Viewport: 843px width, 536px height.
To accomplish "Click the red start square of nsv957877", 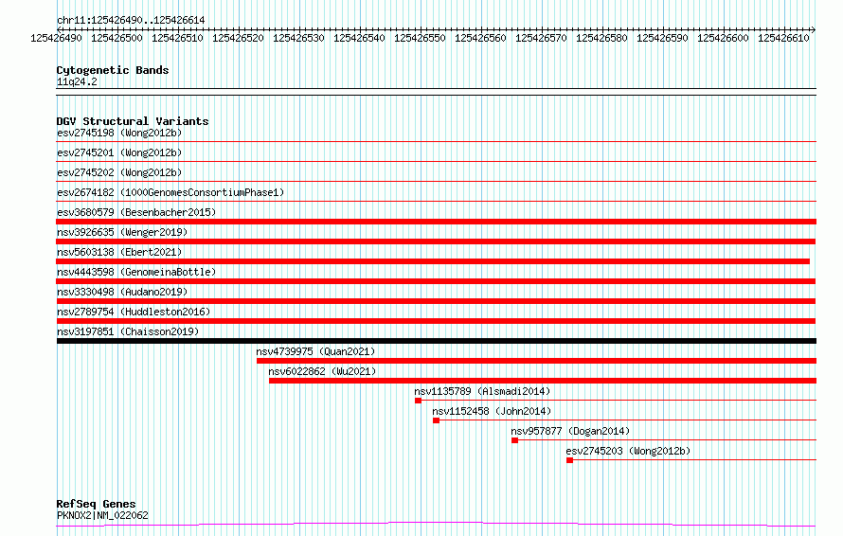I will pos(514,440).
